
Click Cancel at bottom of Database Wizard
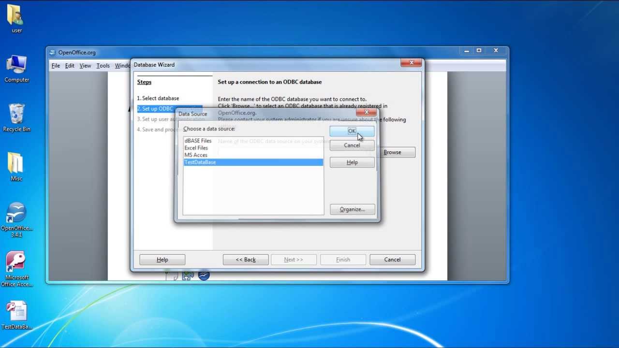pyautogui.click(x=392, y=260)
